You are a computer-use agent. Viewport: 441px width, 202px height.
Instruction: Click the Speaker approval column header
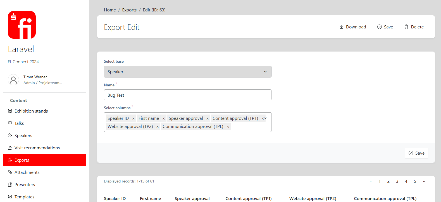click(x=192, y=199)
